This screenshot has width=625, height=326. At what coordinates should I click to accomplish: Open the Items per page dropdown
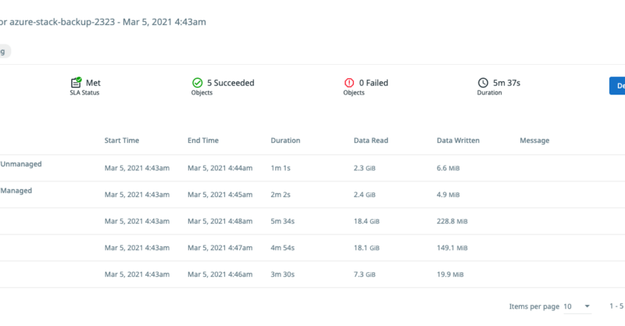(578, 306)
